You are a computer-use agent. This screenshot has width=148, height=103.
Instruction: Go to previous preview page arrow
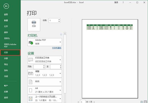tap(78, 102)
